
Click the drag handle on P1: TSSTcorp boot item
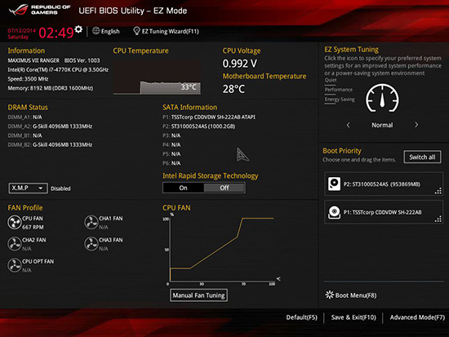[x=438, y=219]
